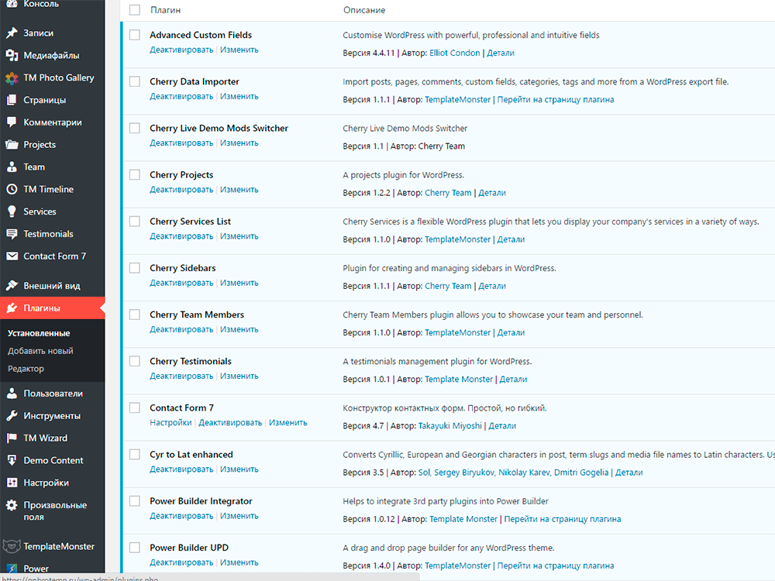This screenshot has height=581, width=775.
Task: Select the Cyr to Lat enhanced checkbox
Action: click(134, 454)
